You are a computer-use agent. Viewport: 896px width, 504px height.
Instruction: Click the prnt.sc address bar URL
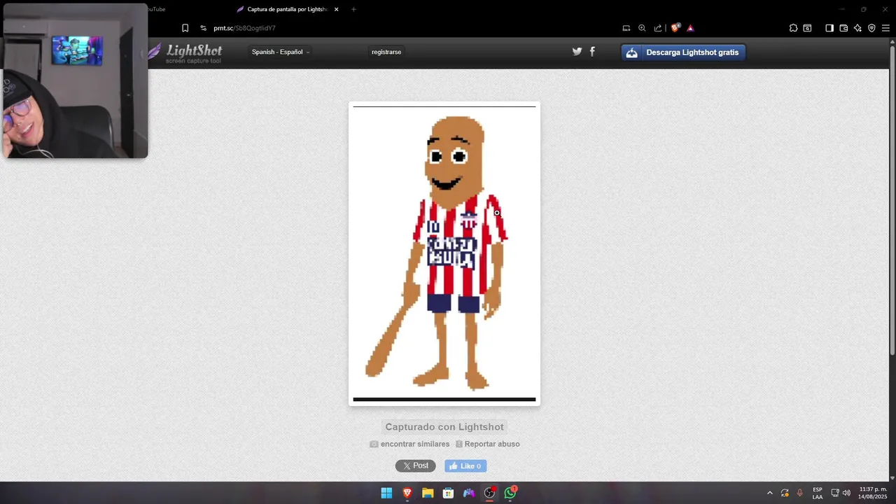click(x=244, y=28)
